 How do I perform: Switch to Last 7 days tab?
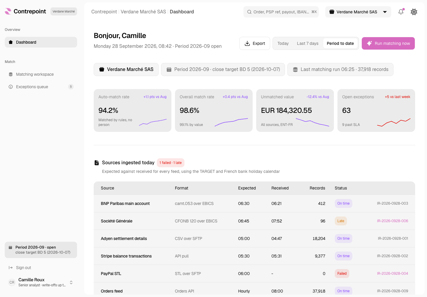point(307,43)
